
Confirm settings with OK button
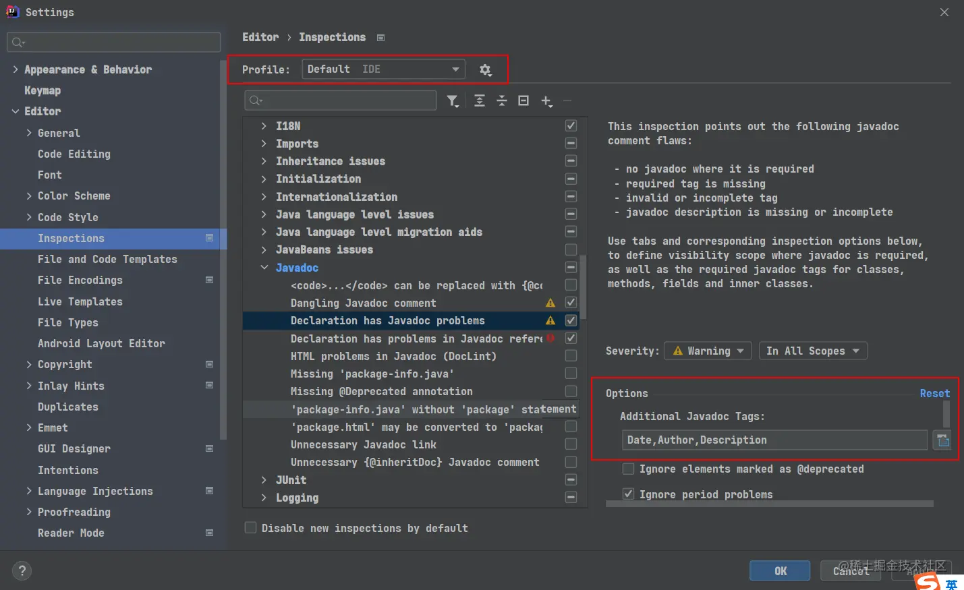click(780, 571)
